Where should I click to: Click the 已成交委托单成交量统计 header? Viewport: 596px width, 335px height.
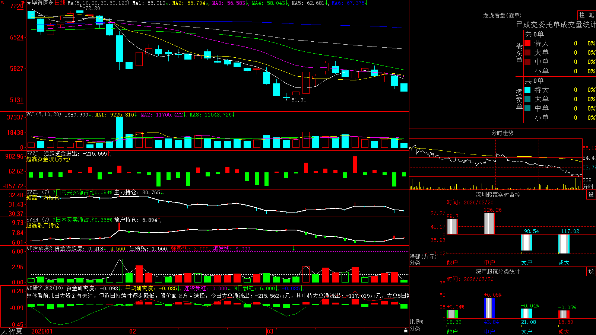(x=556, y=25)
